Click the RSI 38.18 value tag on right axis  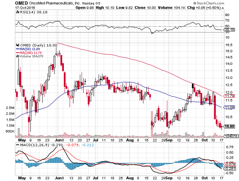(229, 30)
